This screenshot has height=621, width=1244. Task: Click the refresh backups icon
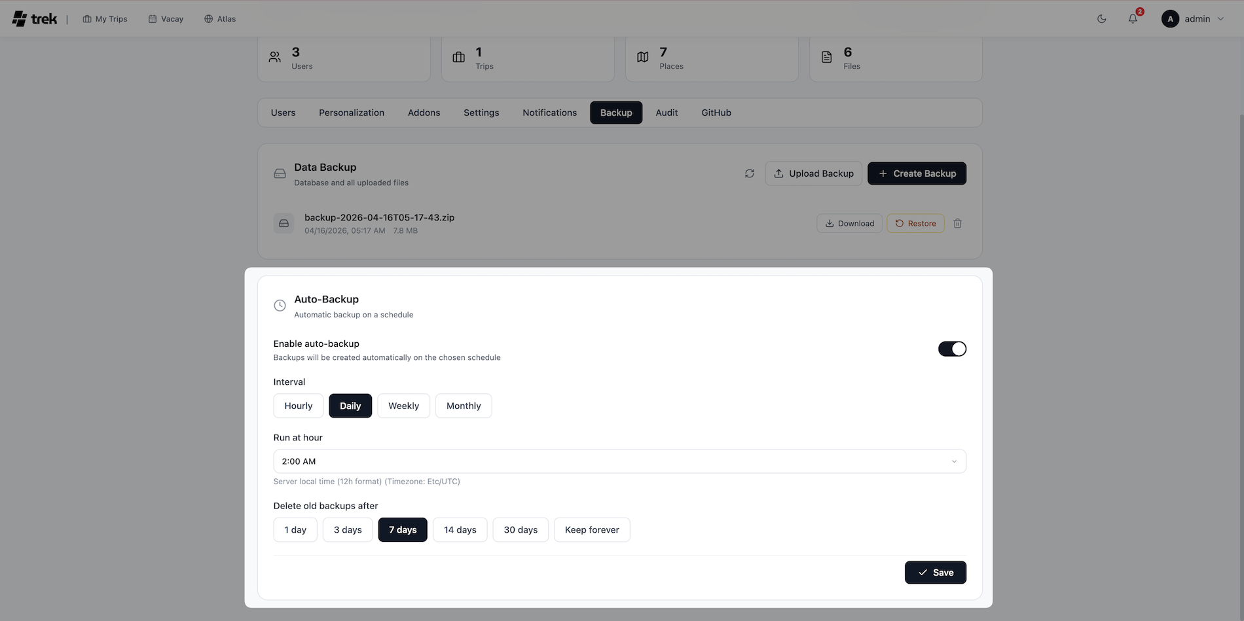[x=749, y=173]
